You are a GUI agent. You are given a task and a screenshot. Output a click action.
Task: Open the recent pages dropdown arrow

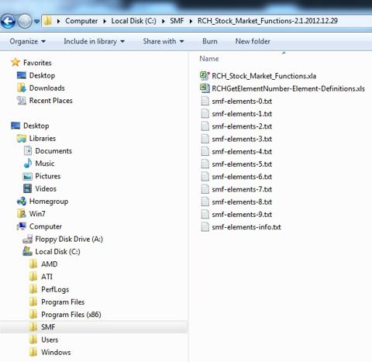pos(36,21)
